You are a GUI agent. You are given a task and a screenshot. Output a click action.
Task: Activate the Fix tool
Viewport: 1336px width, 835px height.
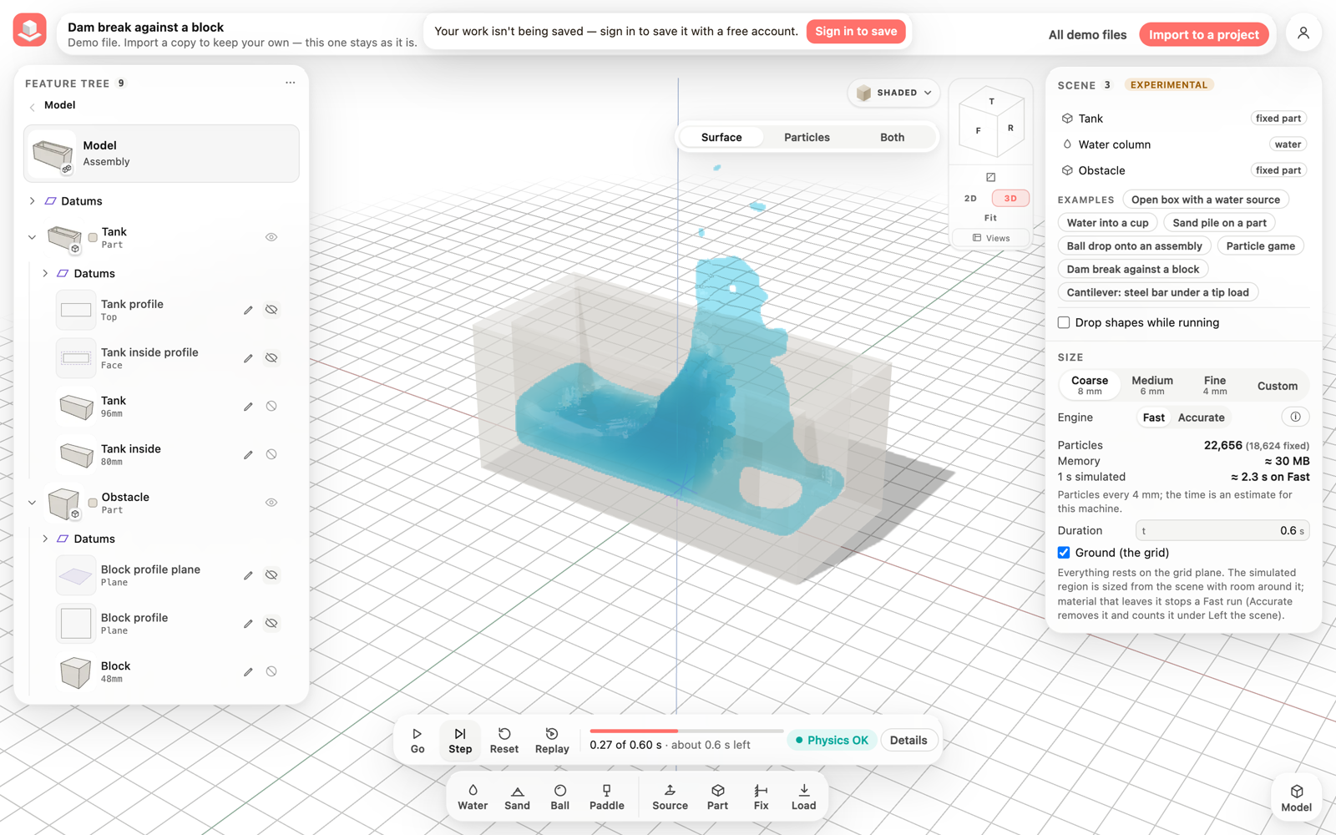pos(761,797)
